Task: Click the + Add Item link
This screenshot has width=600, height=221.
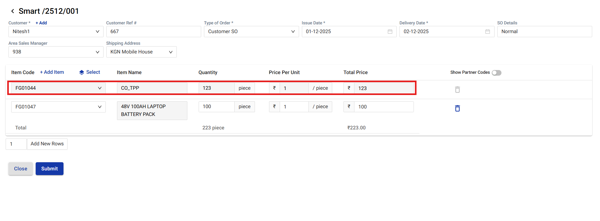Action: coord(52,72)
